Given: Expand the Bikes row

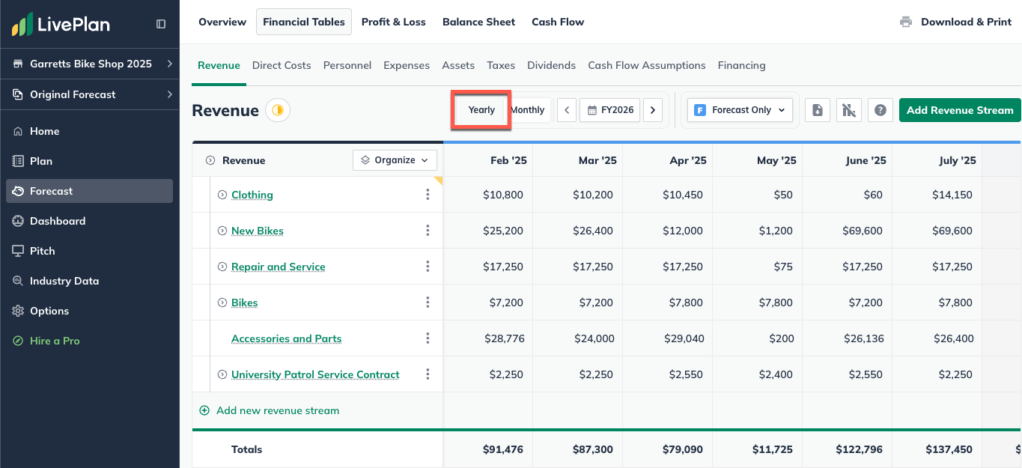Looking at the screenshot, I should pos(222,303).
